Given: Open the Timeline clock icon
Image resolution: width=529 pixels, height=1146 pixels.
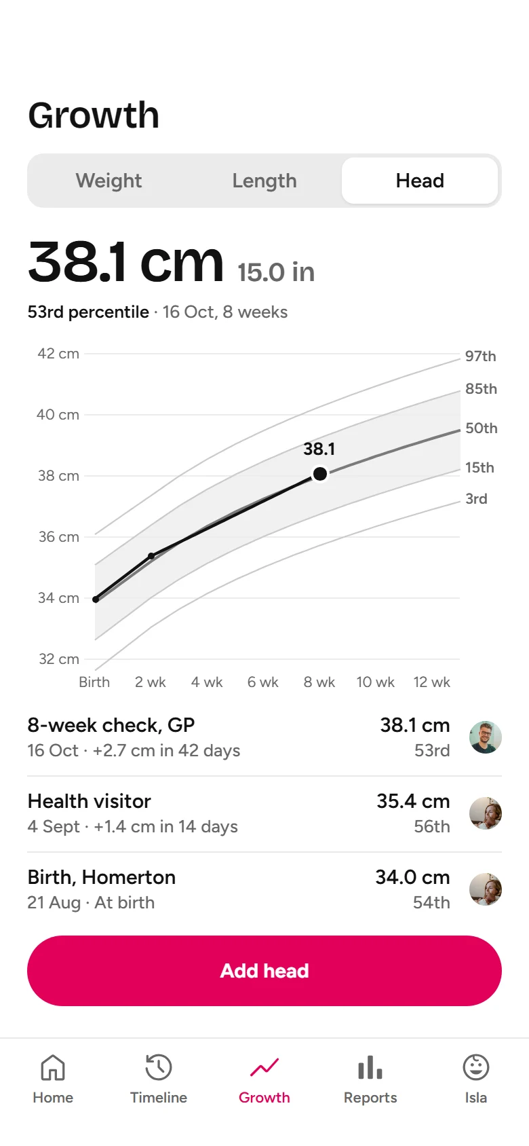Looking at the screenshot, I should tap(159, 1067).
